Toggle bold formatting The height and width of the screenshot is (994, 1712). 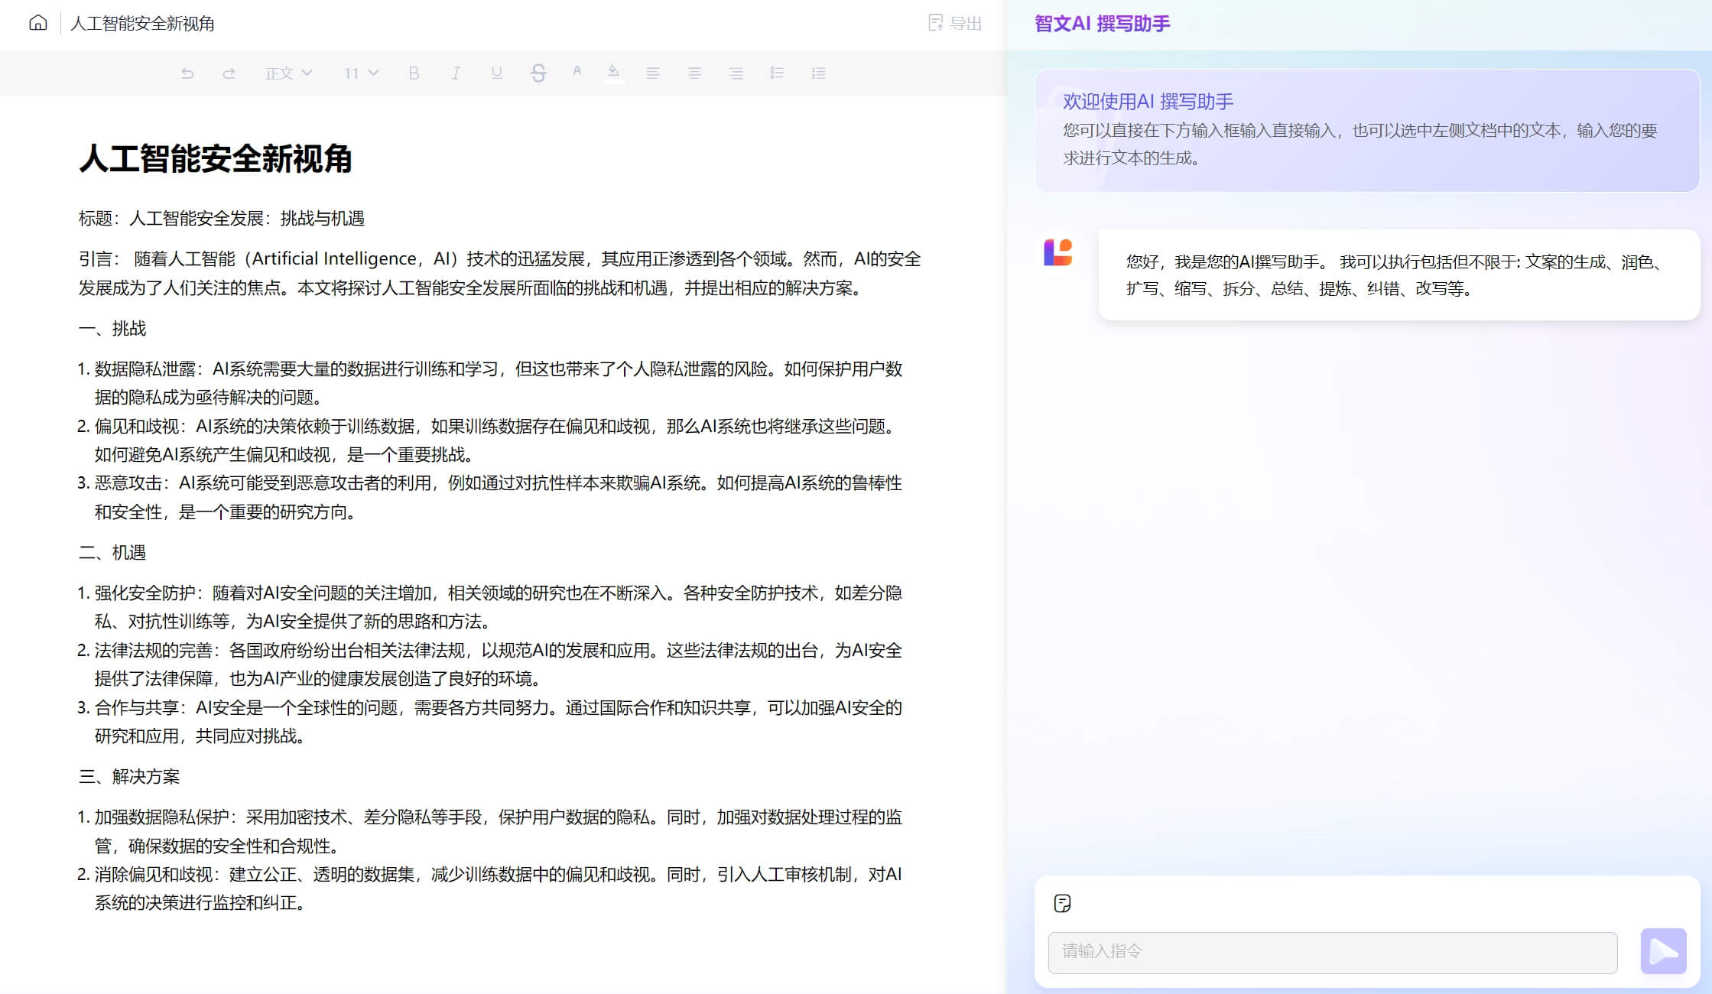coord(414,73)
